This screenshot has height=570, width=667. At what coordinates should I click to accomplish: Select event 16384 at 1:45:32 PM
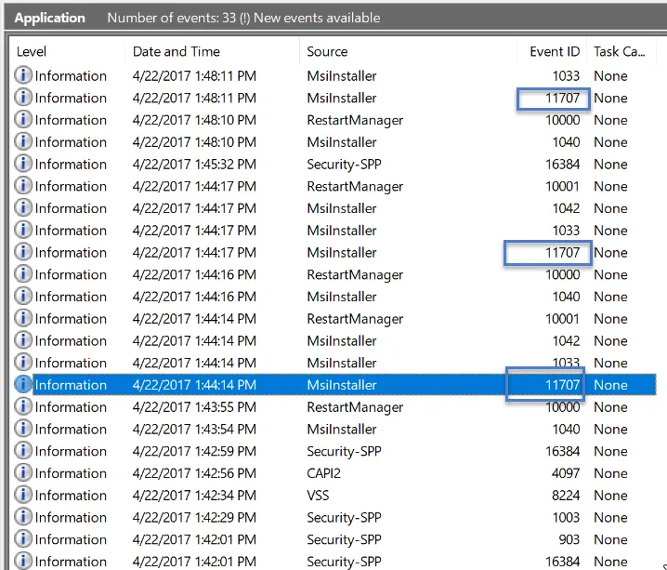tap(333, 165)
